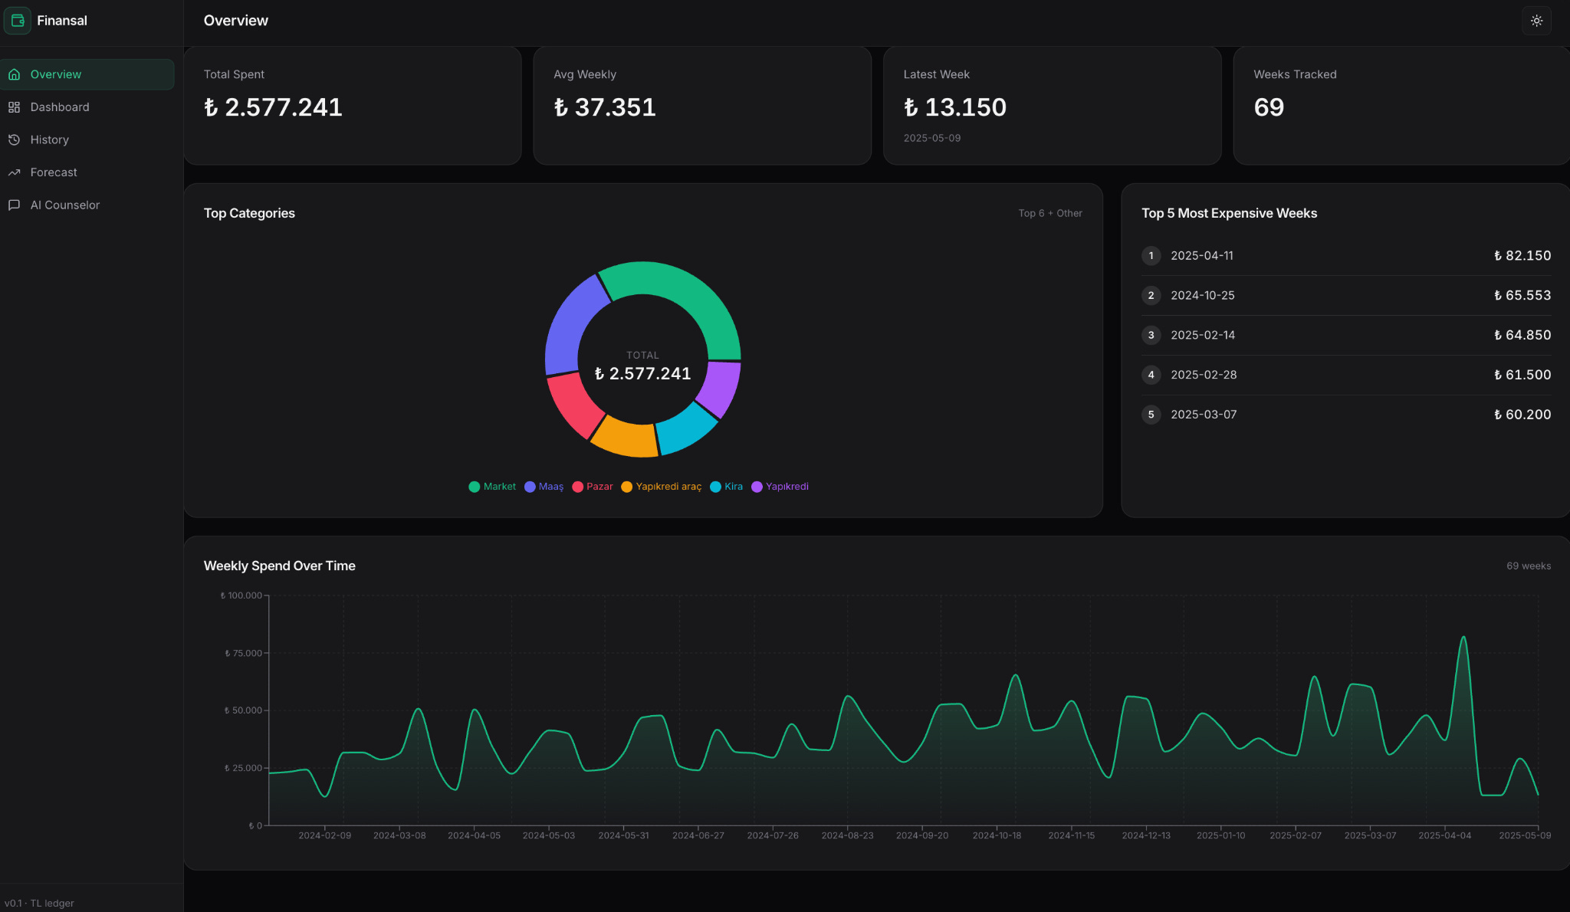Click the orange donut segment

coord(625,439)
